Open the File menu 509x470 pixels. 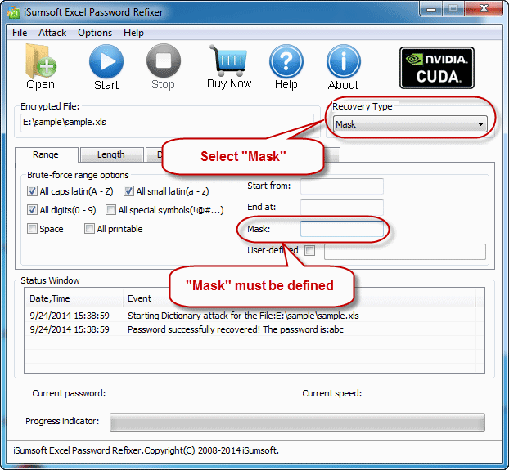pos(20,33)
